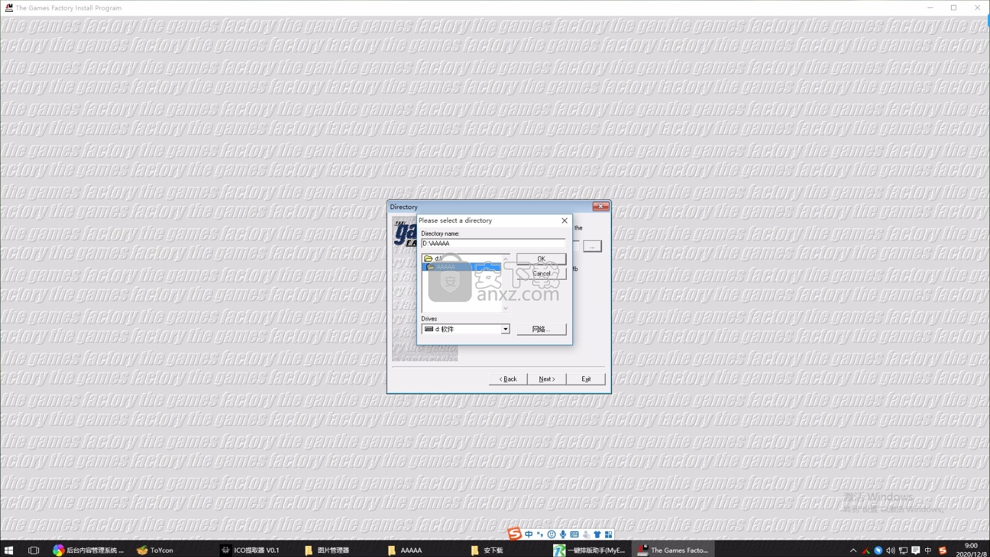
Task: Click the installer title bar icon
Action: (9, 7)
